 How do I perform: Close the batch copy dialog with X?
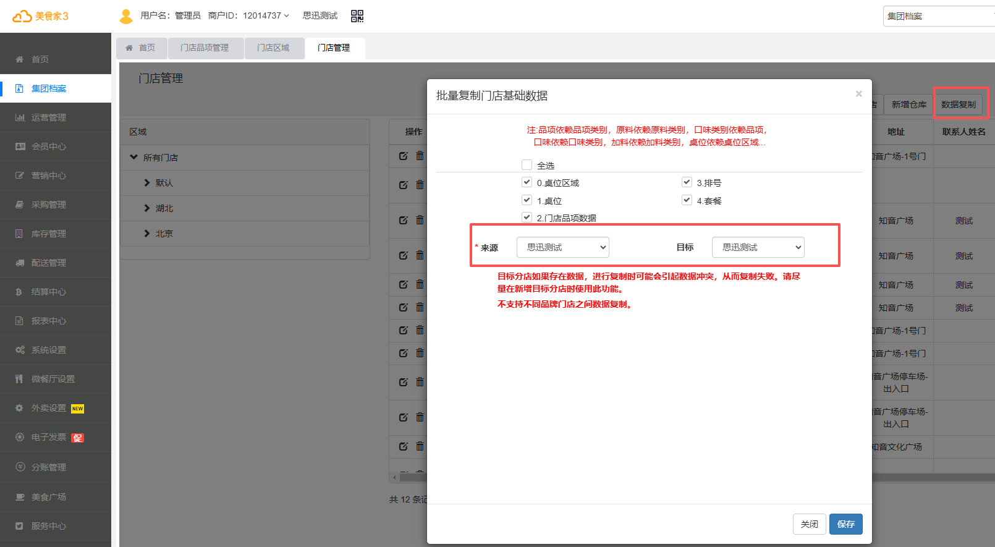point(858,94)
